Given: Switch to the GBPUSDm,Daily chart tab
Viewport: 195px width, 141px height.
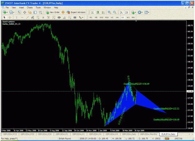Looking at the screenshot, I should click(129, 134).
